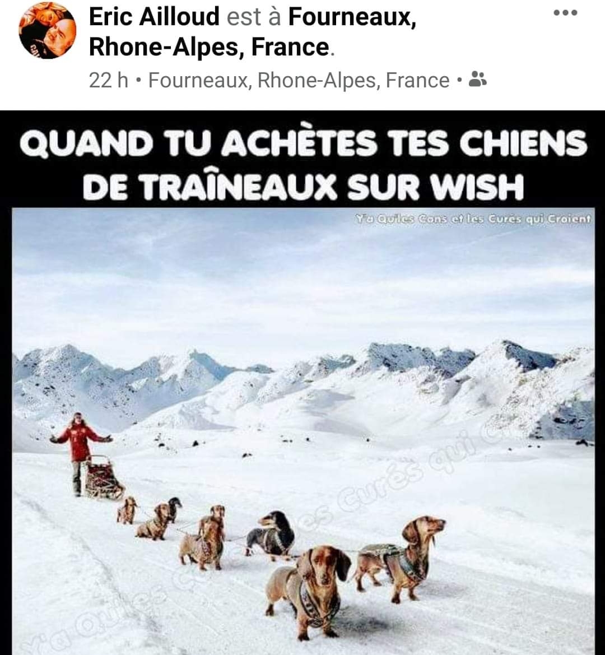Click the meme caption QUAND TU ACHÈTES TES CHIENS
605x655 pixels.
303,143
